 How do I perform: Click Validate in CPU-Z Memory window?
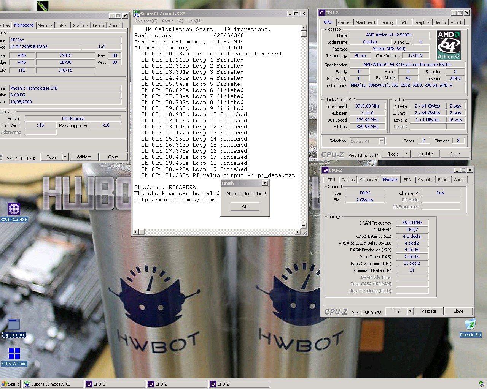[x=429, y=311]
